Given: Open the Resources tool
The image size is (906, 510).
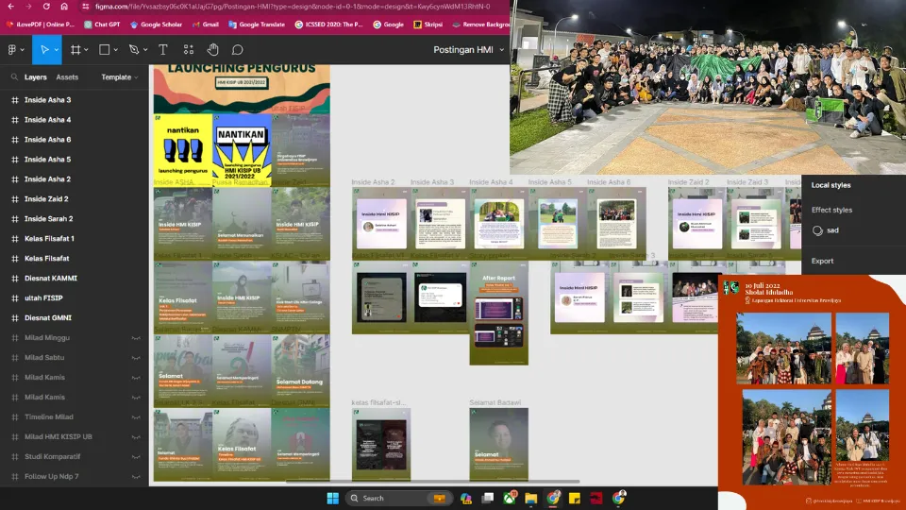Looking at the screenshot, I should [x=189, y=49].
